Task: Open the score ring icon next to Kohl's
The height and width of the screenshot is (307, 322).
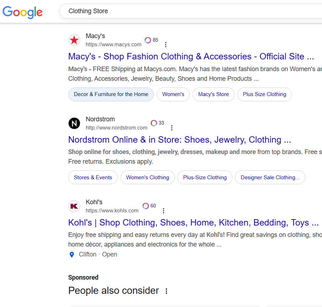Action: pos(146,206)
